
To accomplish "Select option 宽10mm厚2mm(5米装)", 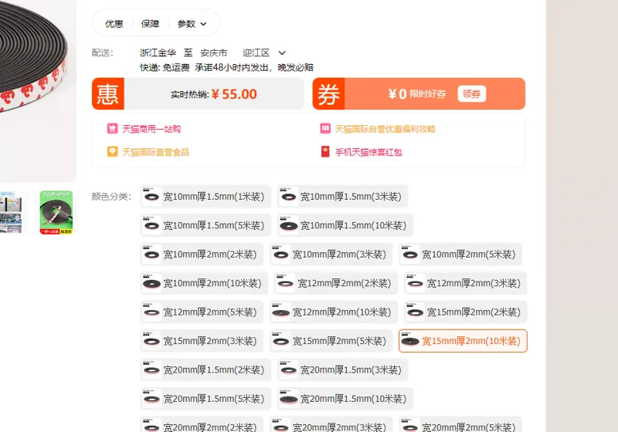I will tap(460, 254).
